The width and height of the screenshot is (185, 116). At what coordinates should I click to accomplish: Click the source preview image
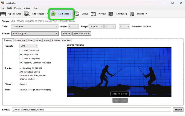click(x=119, y=72)
